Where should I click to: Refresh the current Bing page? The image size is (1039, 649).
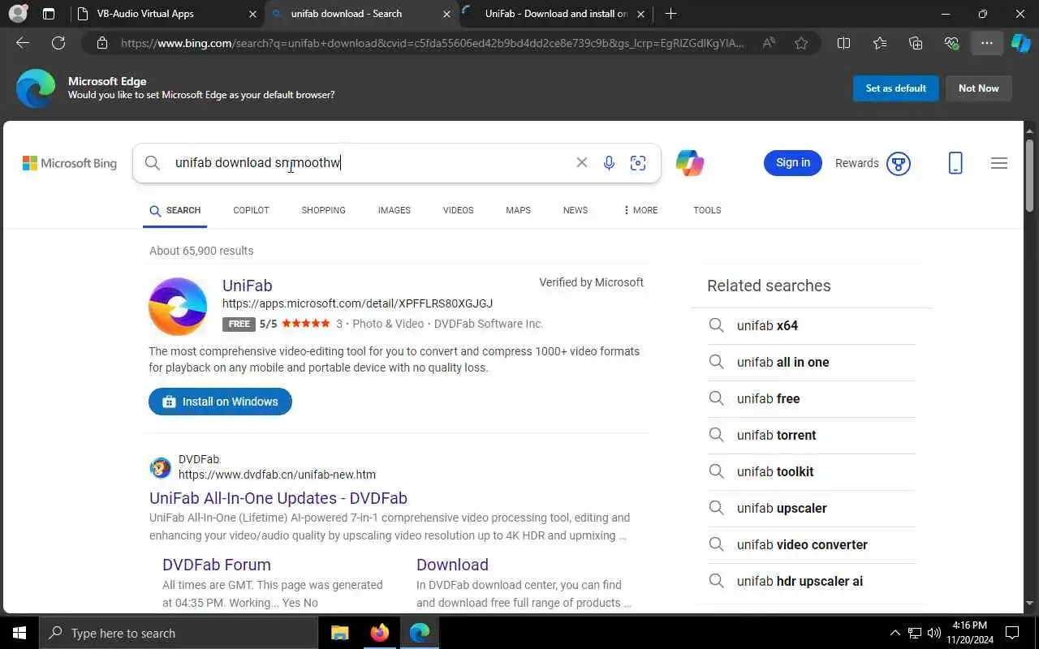pos(58,43)
